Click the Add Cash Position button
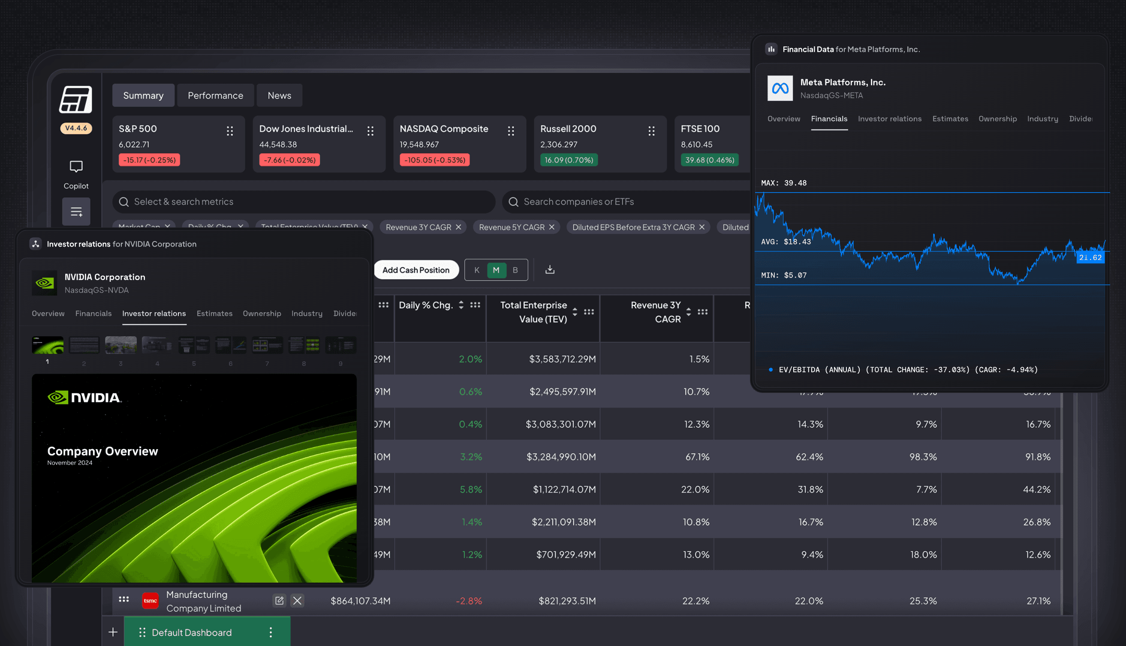 click(416, 269)
